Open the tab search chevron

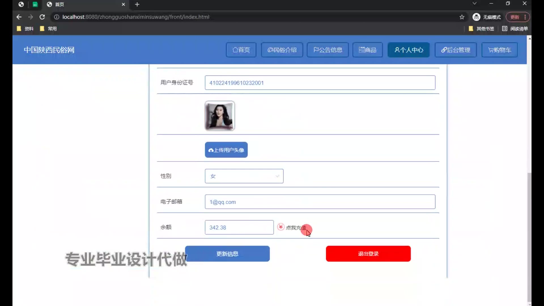tap(475, 4)
